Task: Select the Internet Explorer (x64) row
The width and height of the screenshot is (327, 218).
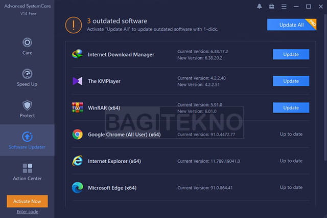Action: (x=191, y=161)
